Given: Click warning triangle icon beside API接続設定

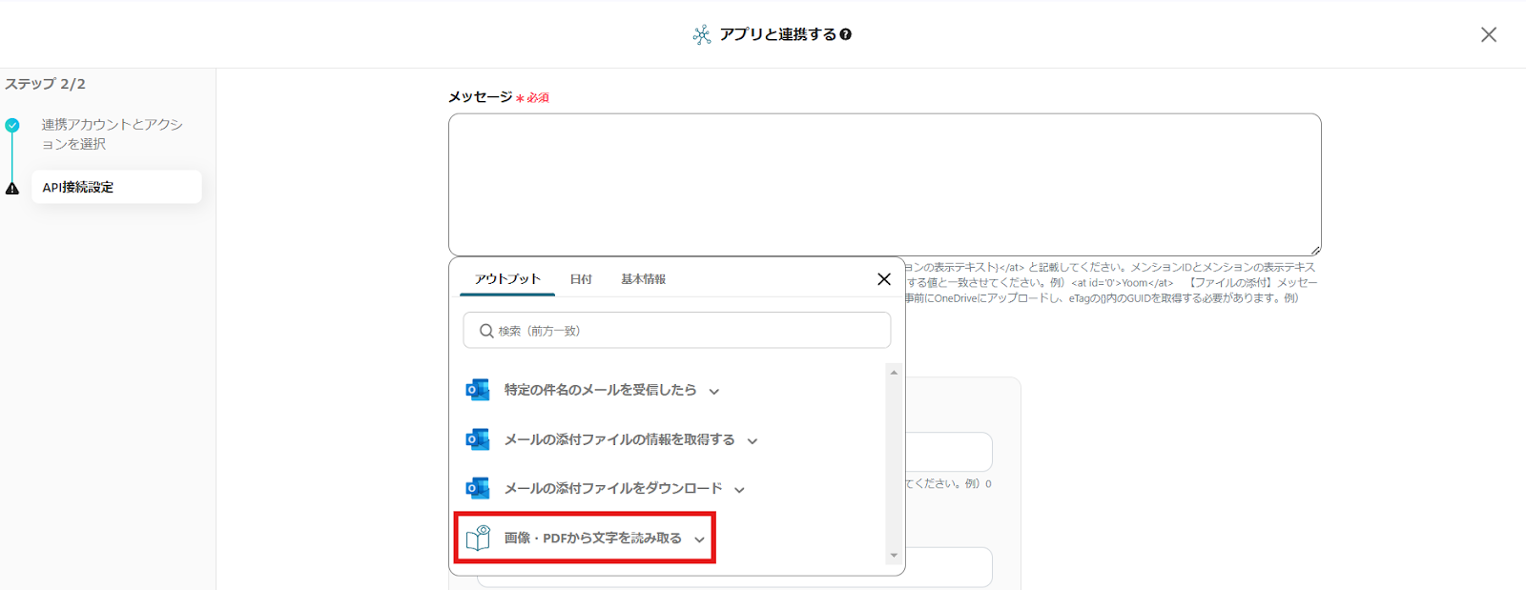Looking at the screenshot, I should [12, 188].
